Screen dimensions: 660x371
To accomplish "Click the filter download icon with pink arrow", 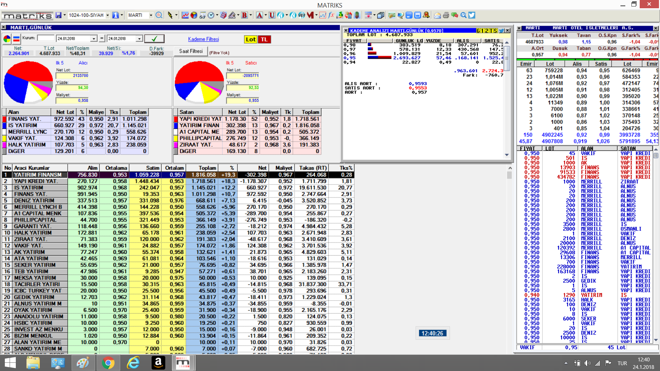I will coord(368,15).
